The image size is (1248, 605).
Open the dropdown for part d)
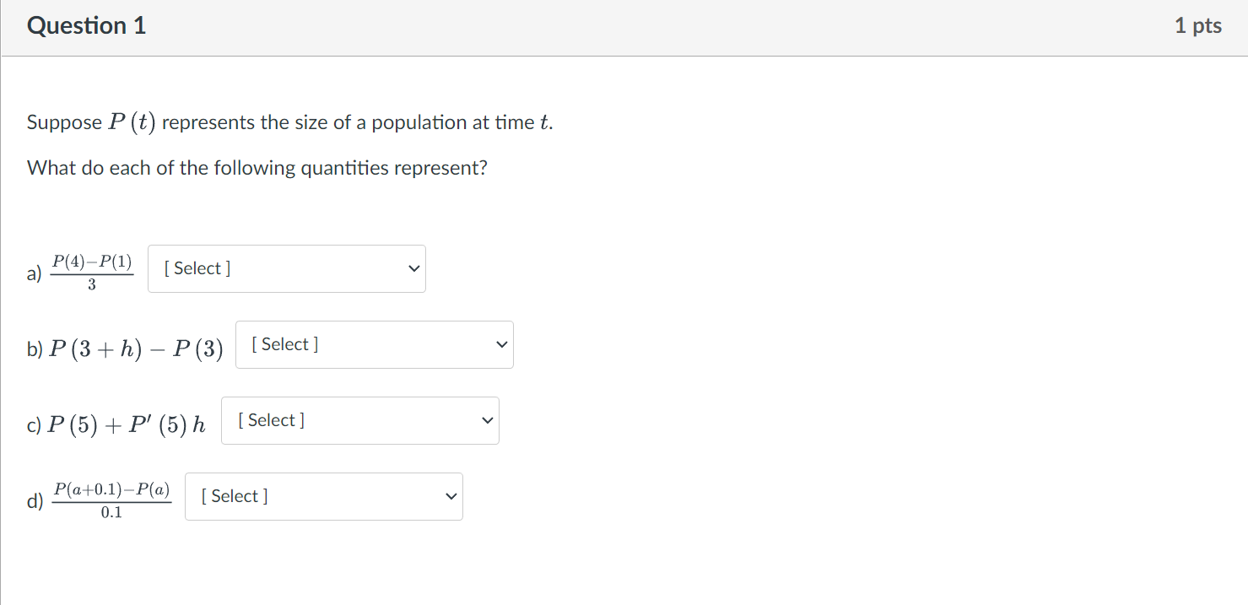[x=323, y=496]
